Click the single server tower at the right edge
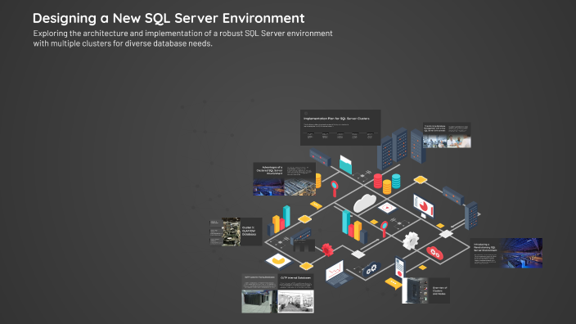 pyautogui.click(x=471, y=216)
